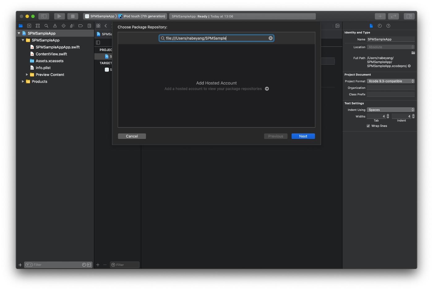433x290 pixels.
Task: Toggle the navigator panel visibility button
Action: (x=44, y=16)
